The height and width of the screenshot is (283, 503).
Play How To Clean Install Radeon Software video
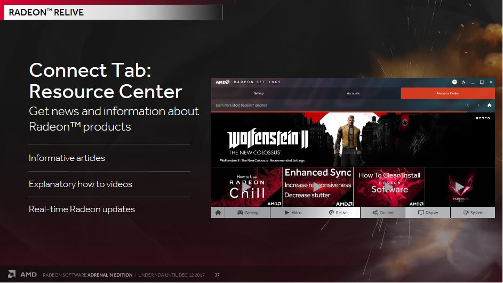(389, 187)
